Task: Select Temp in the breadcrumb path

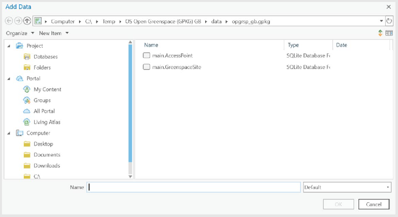Action: pos(109,21)
